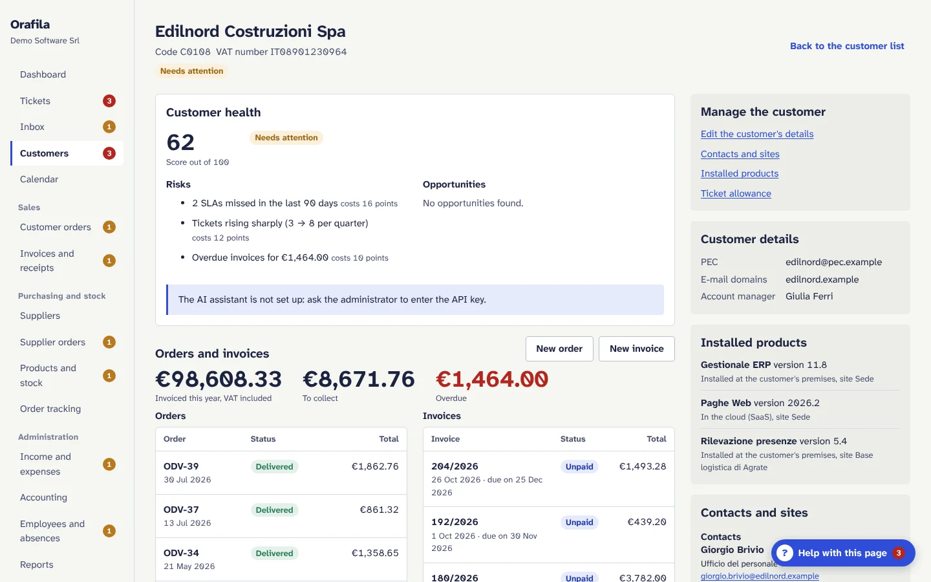Open the Dashboard page in sidebar
Viewport: 931px width, 582px height.
[x=67, y=74]
